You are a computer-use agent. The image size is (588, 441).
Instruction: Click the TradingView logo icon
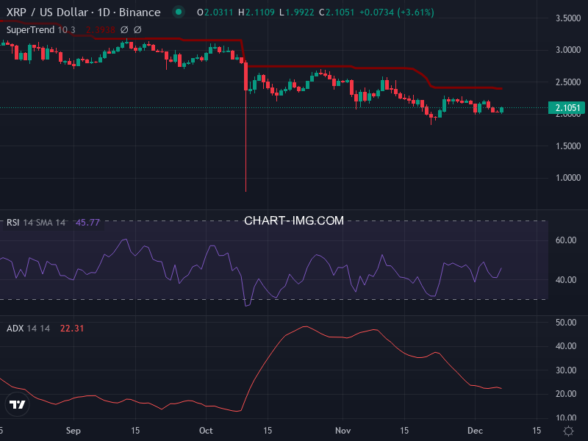click(x=16, y=404)
